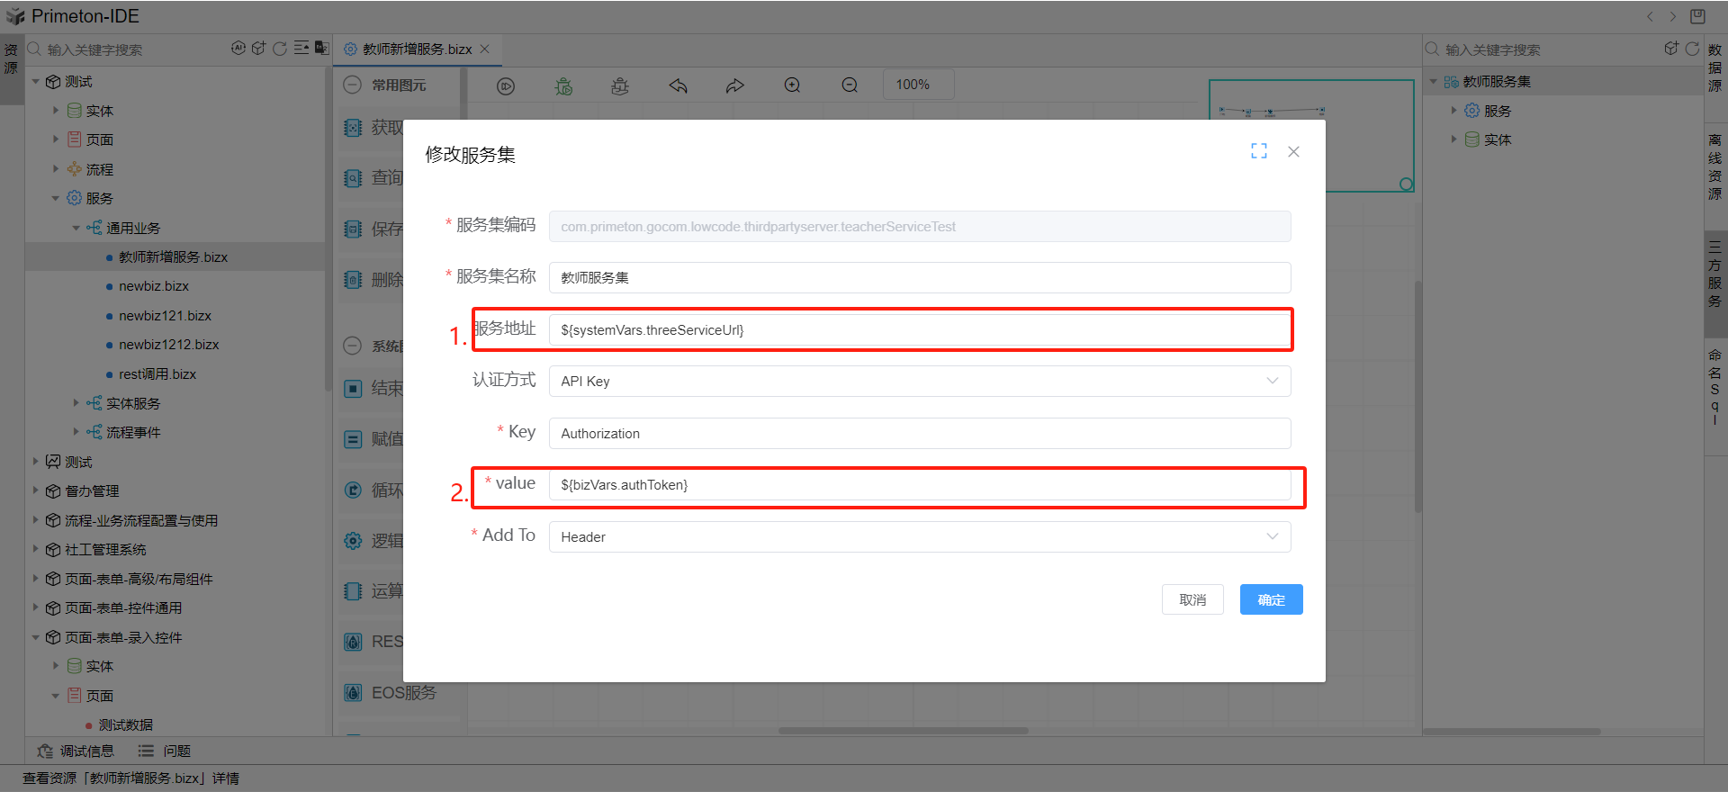Collapse the 通用业务 tree node
1728x792 pixels.
pyautogui.click(x=76, y=229)
